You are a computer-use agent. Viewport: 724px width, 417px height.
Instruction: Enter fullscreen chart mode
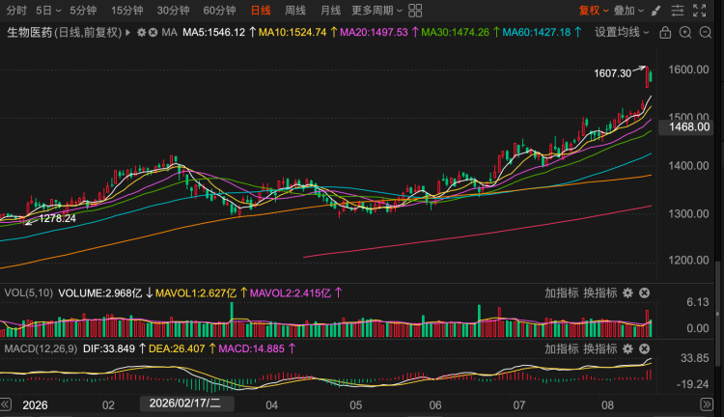[x=700, y=11]
